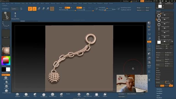This screenshot has width=176, height=99.
Task: Toggle the orange Zadd button
Action: point(79,8)
